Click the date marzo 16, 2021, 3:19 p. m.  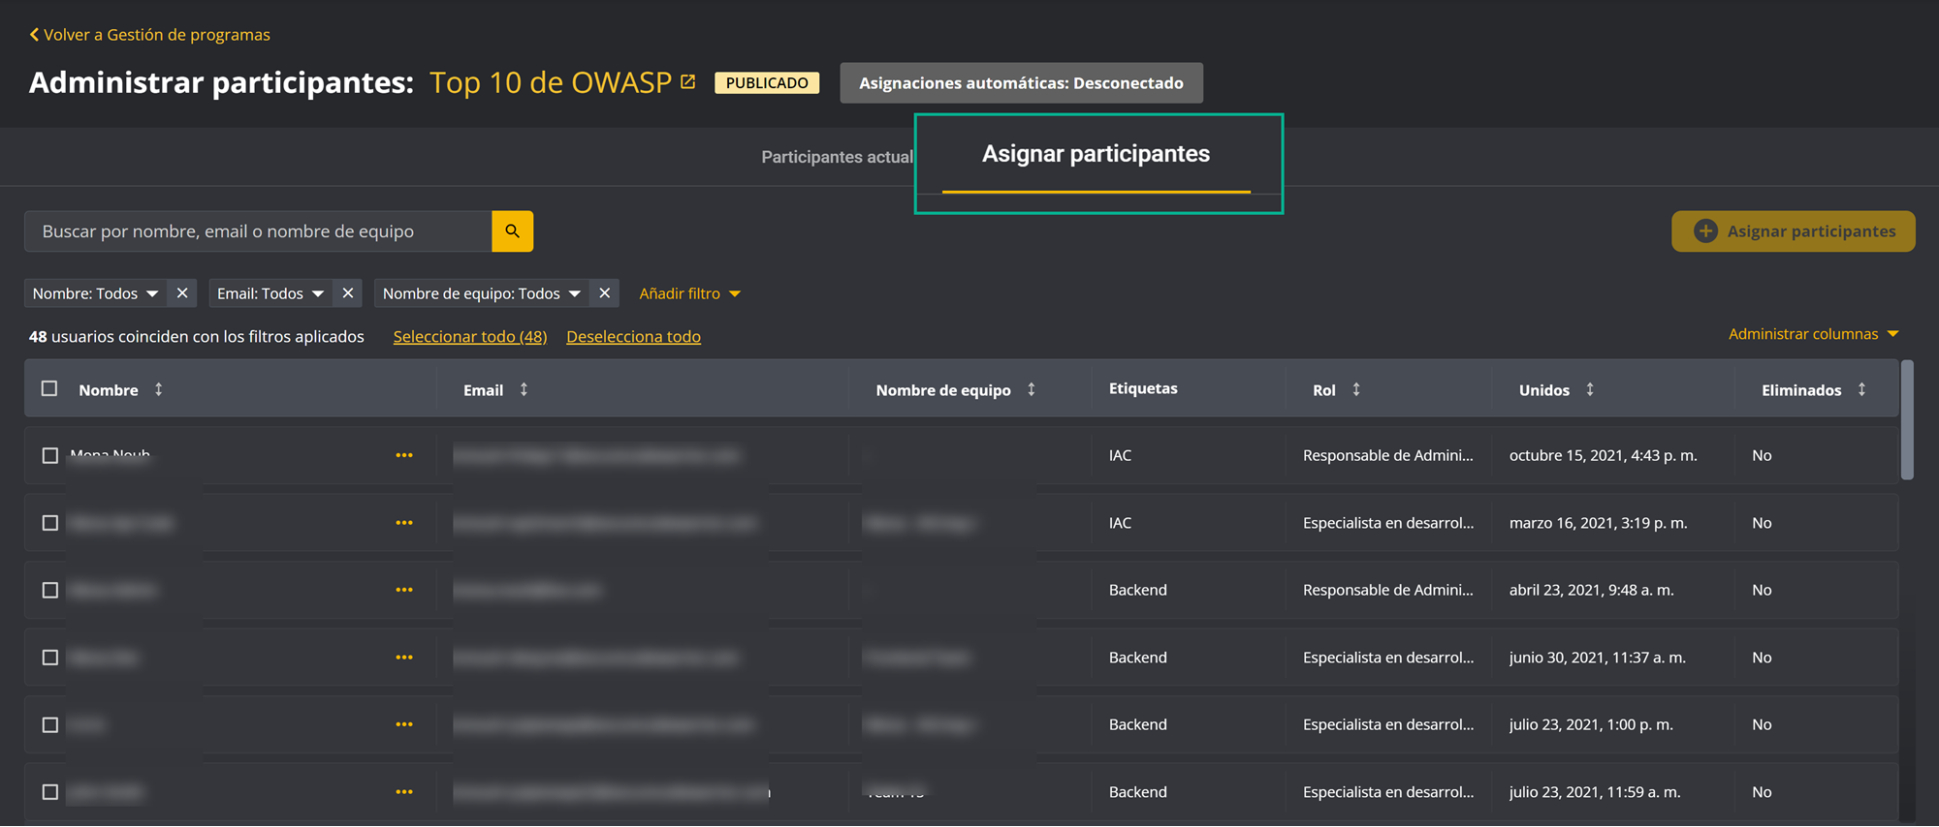click(x=1599, y=523)
